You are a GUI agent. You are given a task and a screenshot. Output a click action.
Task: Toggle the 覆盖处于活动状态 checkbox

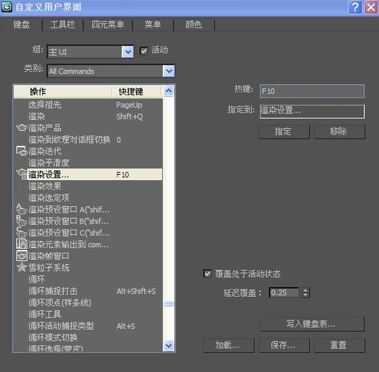point(207,274)
